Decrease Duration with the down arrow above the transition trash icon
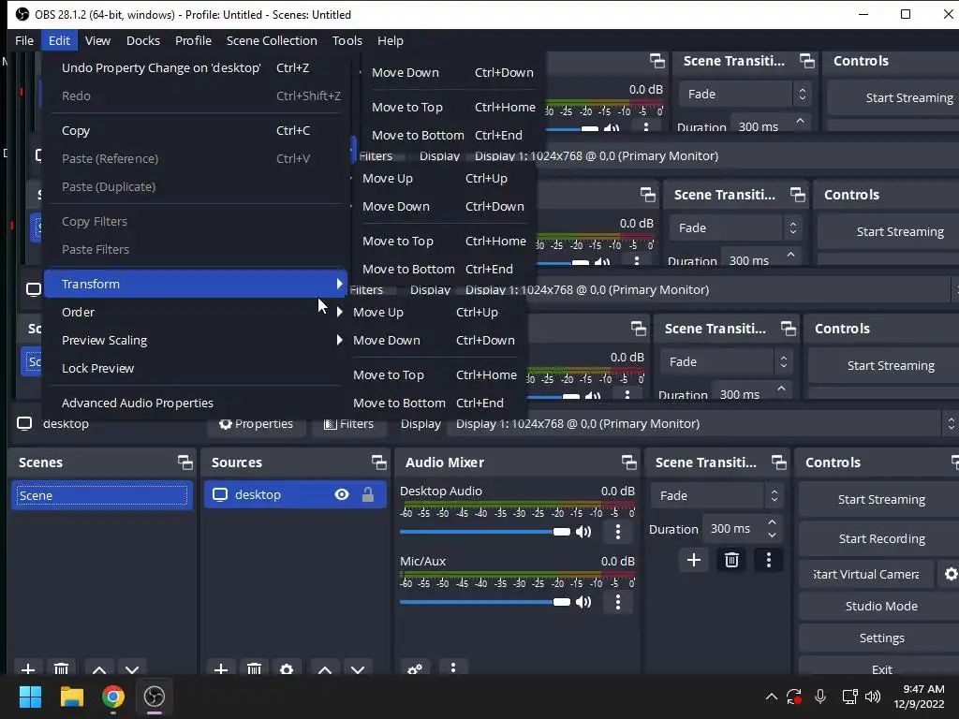 (x=772, y=536)
